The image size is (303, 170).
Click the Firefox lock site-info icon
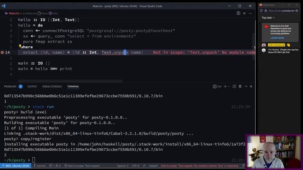tap(266, 11)
